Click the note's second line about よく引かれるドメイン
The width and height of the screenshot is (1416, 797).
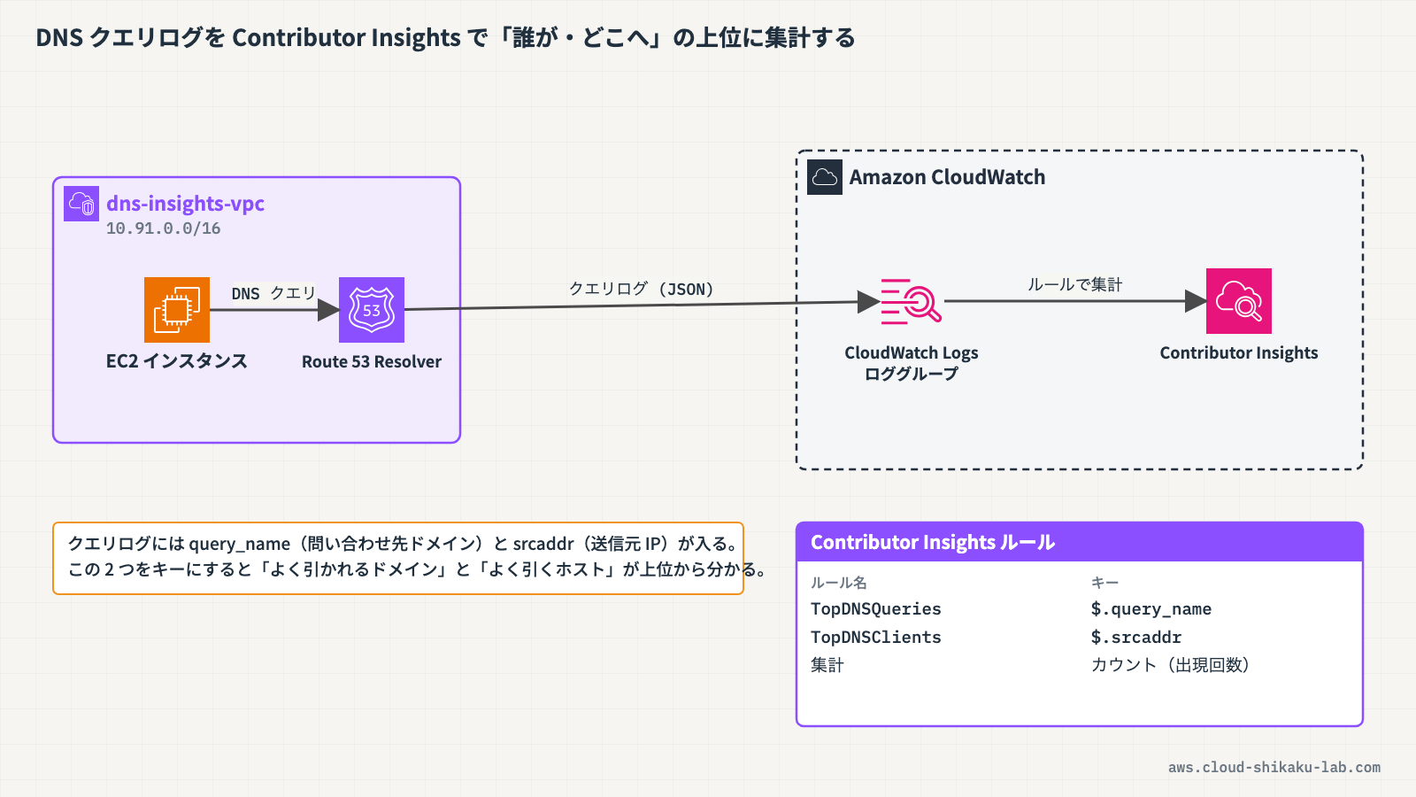tap(418, 569)
